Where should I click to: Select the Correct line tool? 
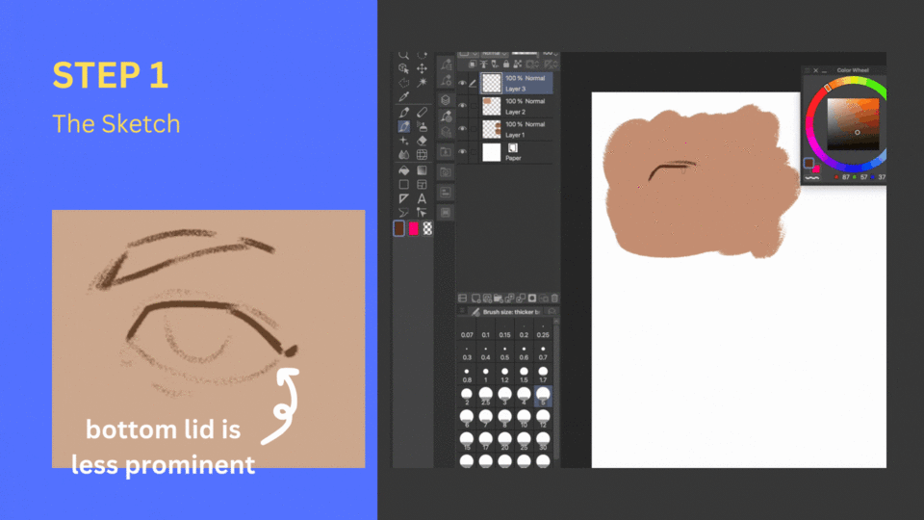422,212
